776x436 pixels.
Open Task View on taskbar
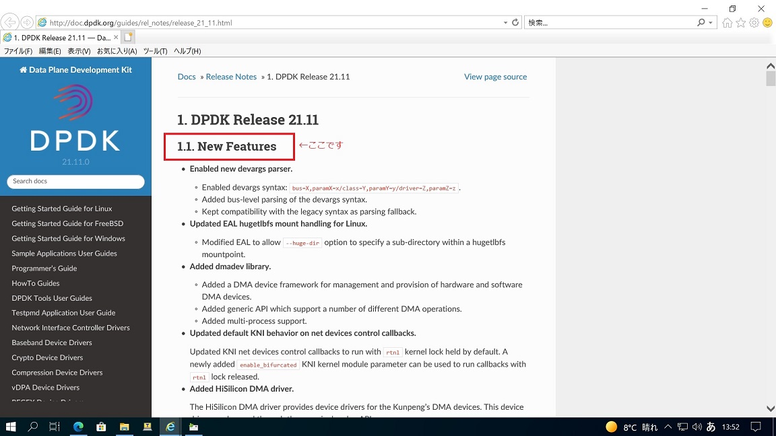[x=55, y=427]
